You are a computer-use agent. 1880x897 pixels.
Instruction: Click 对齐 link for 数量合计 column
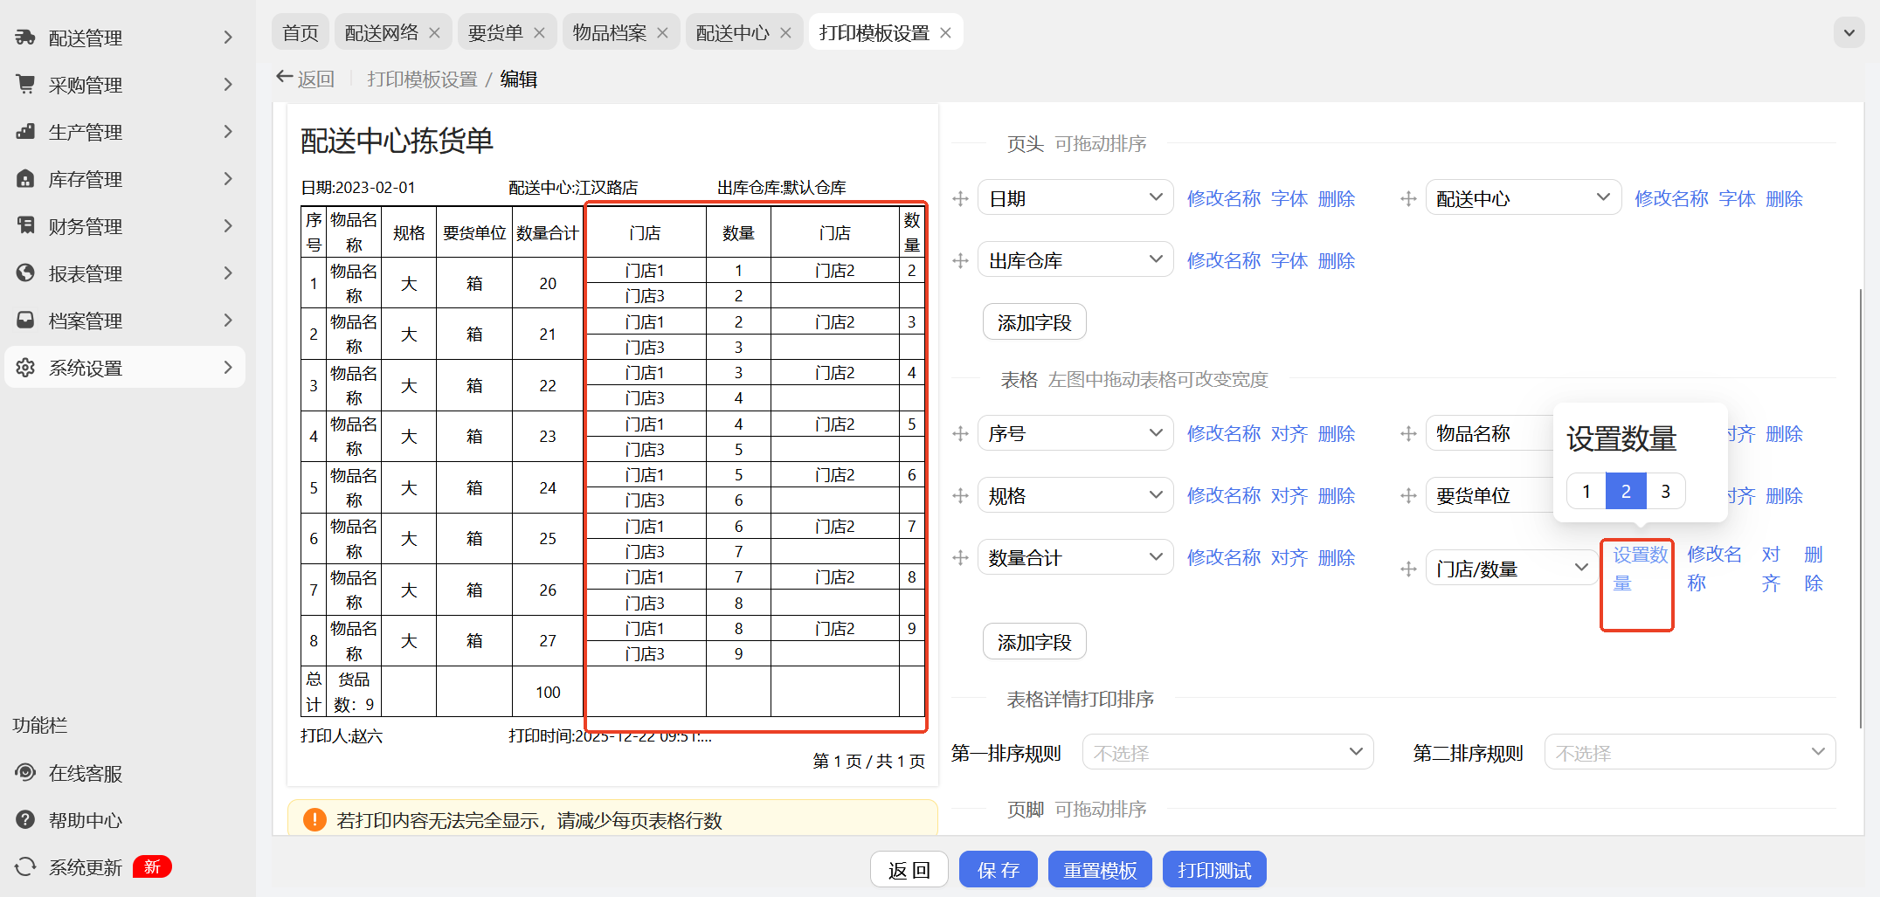[x=1289, y=558]
